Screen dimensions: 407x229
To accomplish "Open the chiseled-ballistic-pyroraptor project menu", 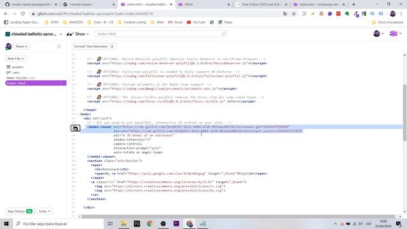I will [x=34, y=34].
